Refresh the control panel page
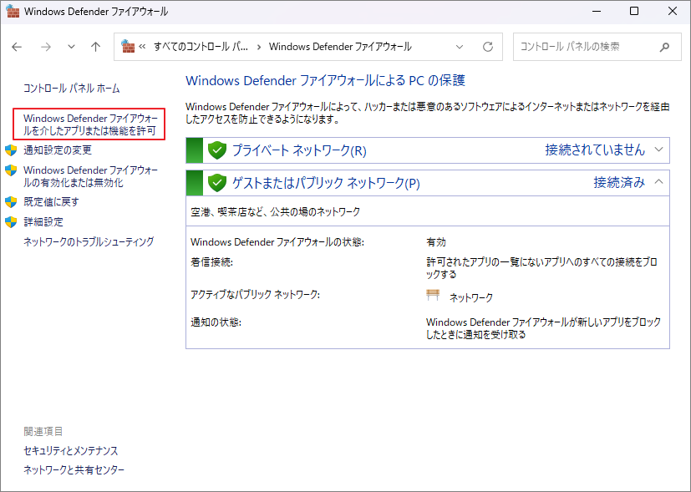Screen dimensions: 691x492 coord(487,47)
